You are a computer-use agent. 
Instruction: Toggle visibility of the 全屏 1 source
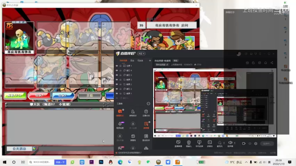pos(117,66)
